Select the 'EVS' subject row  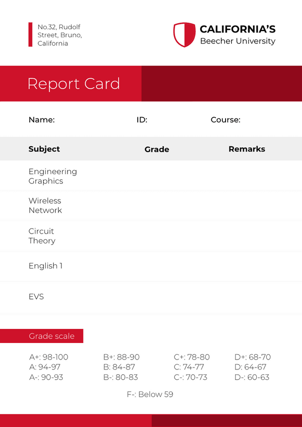click(x=151, y=298)
